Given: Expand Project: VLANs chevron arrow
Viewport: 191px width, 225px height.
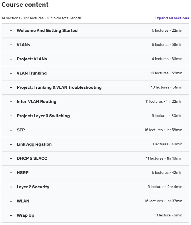Looking at the screenshot, I should pyautogui.click(x=11, y=59).
